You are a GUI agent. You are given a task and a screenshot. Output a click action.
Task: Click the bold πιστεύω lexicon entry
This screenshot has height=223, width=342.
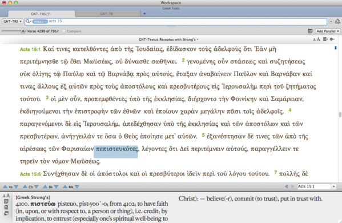point(43,204)
